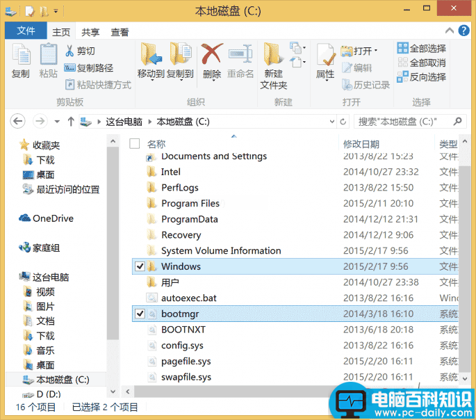Open the 文件 (File) menu tab
Viewport: 476px width, 420px height.
click(26, 31)
